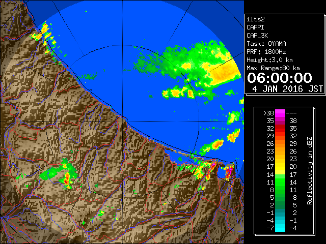Click the magenta high-reflectivity cell near coast
Screen dimensions: 326x244
229,172
